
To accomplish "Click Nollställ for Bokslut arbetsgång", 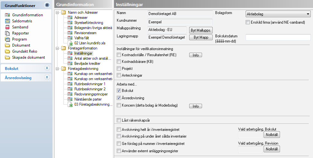I will 272,135.
